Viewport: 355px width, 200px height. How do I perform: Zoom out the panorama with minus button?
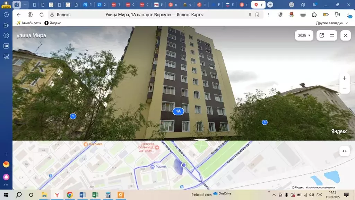344,89
